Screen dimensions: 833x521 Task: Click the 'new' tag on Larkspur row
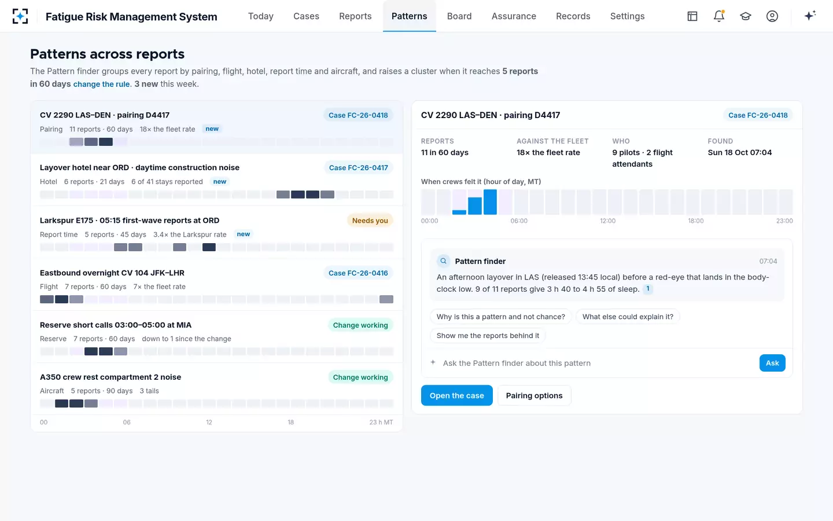point(244,234)
